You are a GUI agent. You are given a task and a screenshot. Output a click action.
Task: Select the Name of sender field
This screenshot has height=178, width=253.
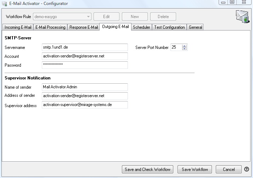pyautogui.click(x=84, y=87)
